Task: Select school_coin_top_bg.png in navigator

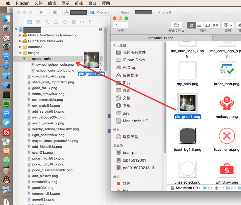Action: (55, 70)
